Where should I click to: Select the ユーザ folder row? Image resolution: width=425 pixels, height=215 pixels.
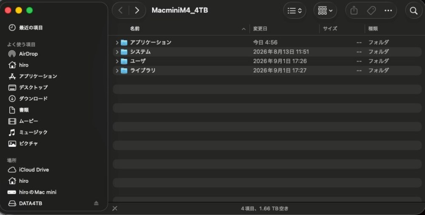click(x=267, y=61)
